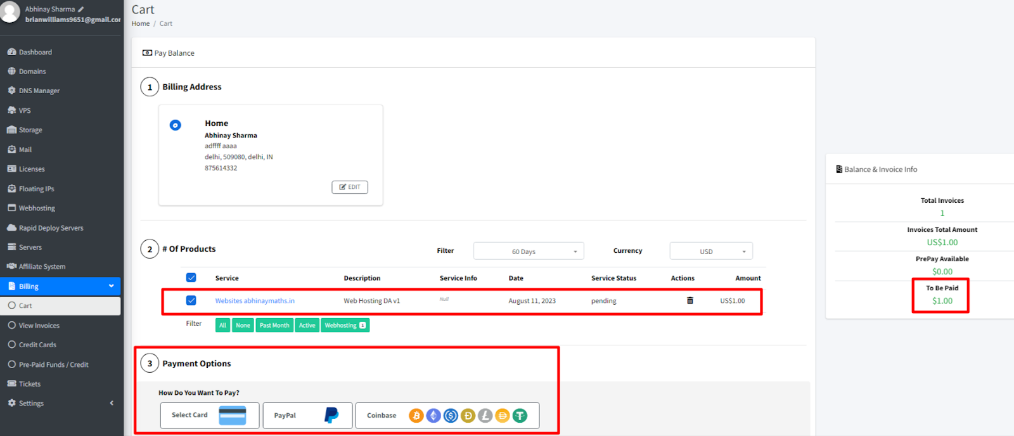
Task: Collapse the Billing menu chevron
Action: 112,286
